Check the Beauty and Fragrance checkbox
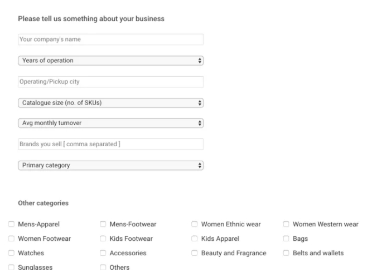Image resolution: width=372 pixels, height=278 pixels. pos(195,254)
